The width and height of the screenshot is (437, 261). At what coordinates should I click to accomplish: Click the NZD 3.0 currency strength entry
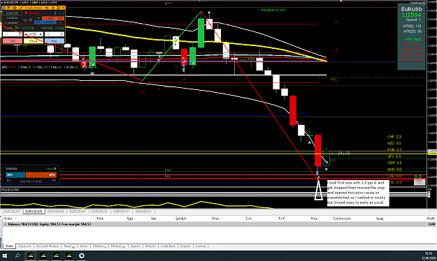(x=394, y=143)
